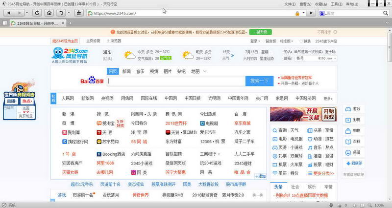
Task: Click the Baidu web search input field
Action: [x=176, y=81]
